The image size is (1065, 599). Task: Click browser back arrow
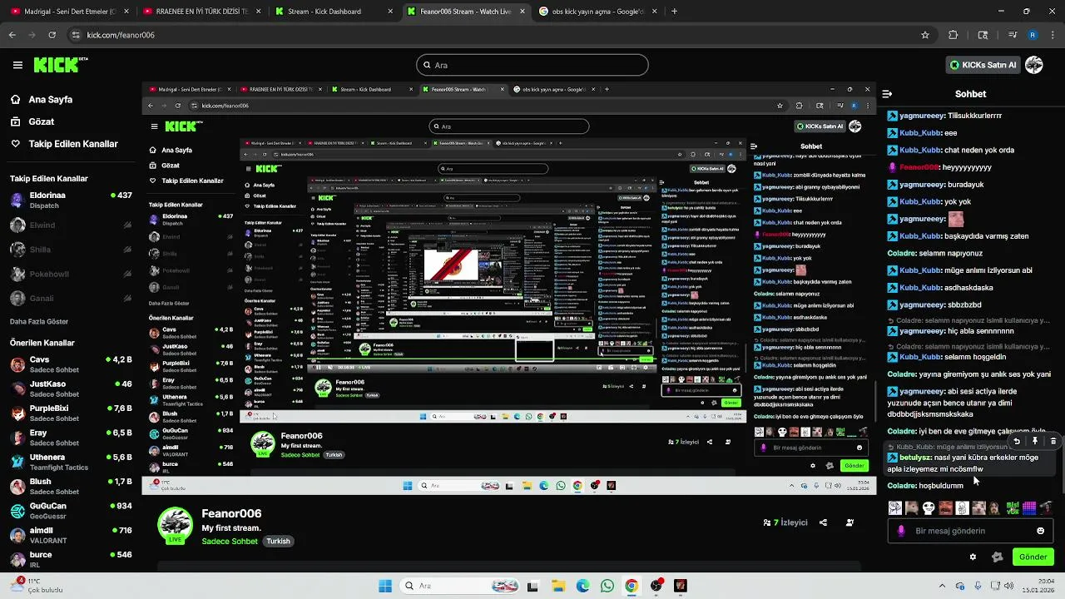pos(12,35)
